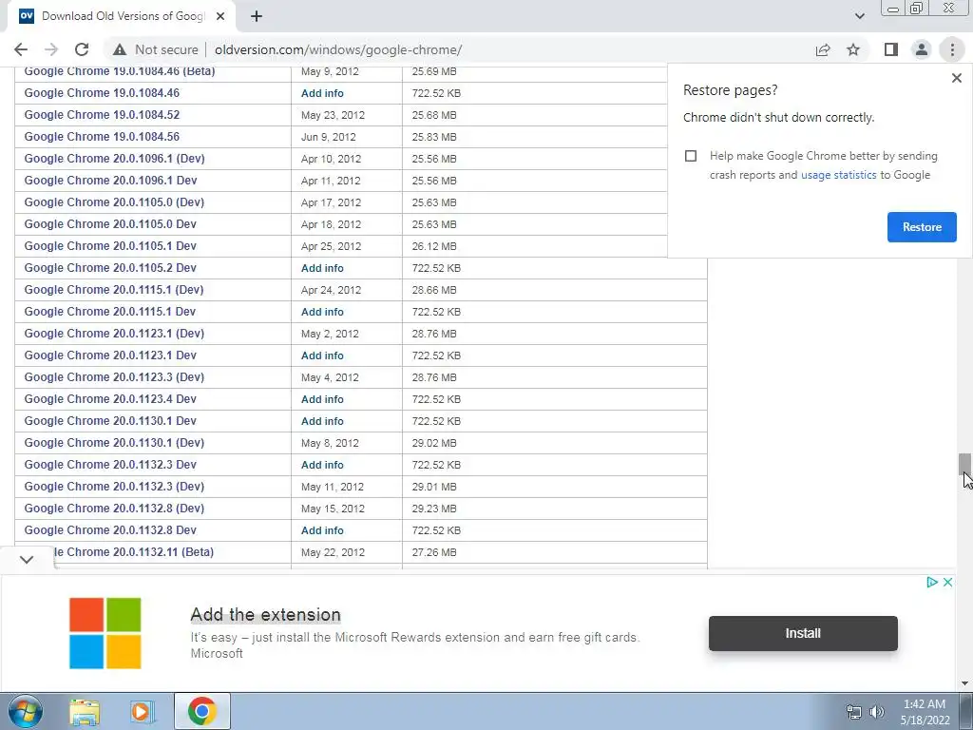Close the Download Old Versions tab
This screenshot has width=973, height=730.
(220, 16)
